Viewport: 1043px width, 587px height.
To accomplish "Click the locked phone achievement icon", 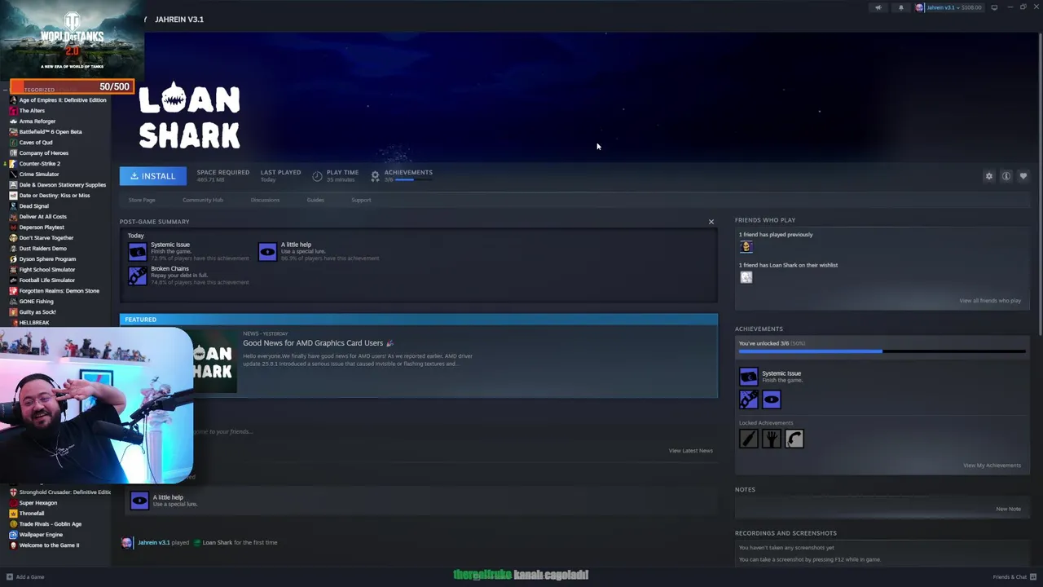I will click(x=794, y=439).
